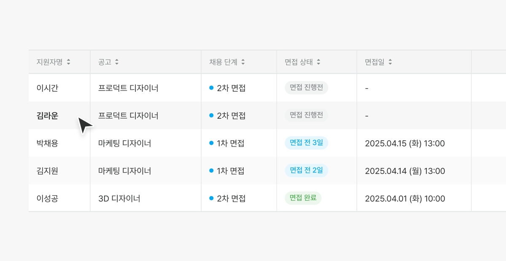Image resolution: width=506 pixels, height=261 pixels.
Task: Click the 면접 전 2일 status badge
Action: 306,170
